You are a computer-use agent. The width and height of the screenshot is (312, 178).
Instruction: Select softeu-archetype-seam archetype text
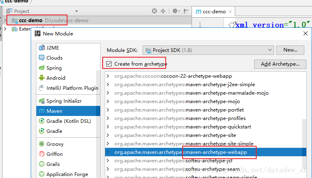pyautogui.click(x=213, y=169)
